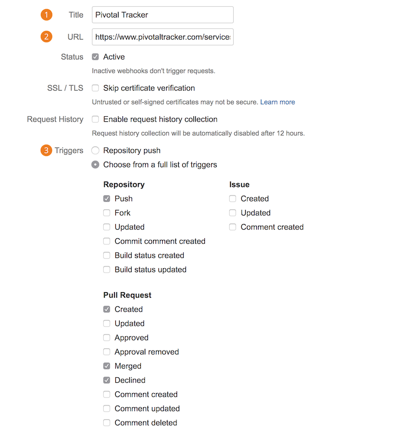Click the orange step 1 badge

(47, 15)
